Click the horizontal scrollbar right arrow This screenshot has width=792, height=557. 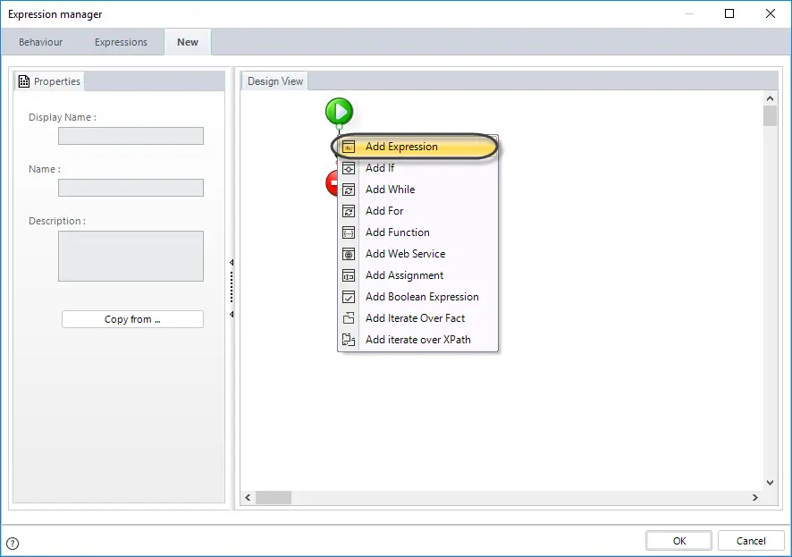click(755, 497)
